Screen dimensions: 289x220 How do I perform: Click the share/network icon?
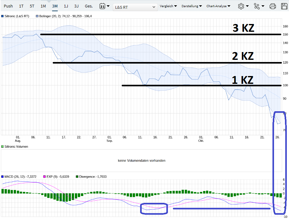pyautogui.click(x=257, y=6)
